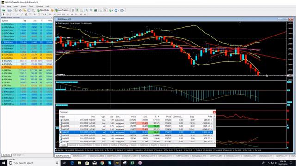Switch chart to line chart style

[81, 10]
